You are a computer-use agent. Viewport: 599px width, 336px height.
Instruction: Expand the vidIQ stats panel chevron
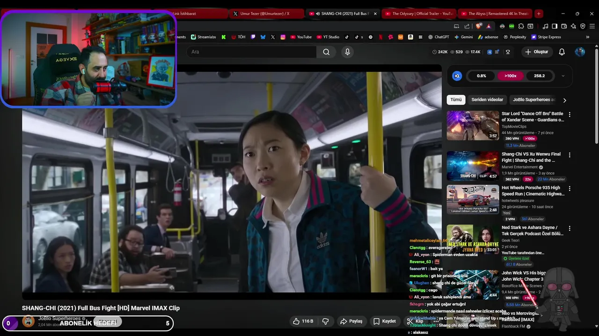[563, 76]
